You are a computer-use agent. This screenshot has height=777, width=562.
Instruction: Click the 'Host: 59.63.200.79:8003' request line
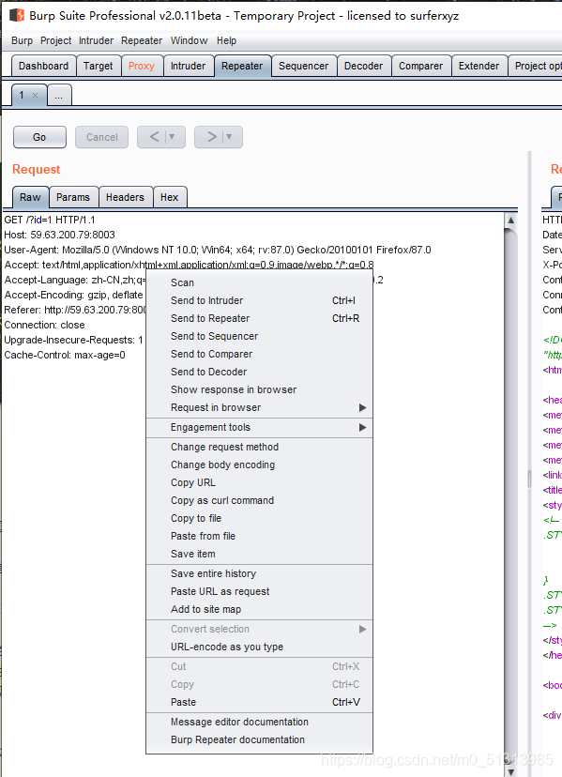(x=59, y=235)
